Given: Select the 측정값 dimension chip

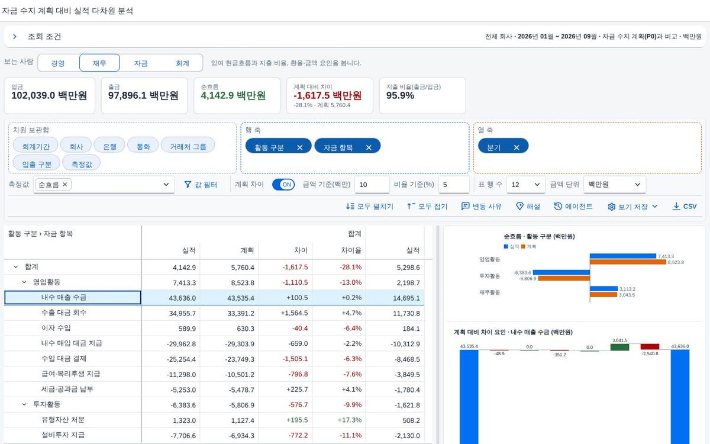Looking at the screenshot, I should point(82,164).
